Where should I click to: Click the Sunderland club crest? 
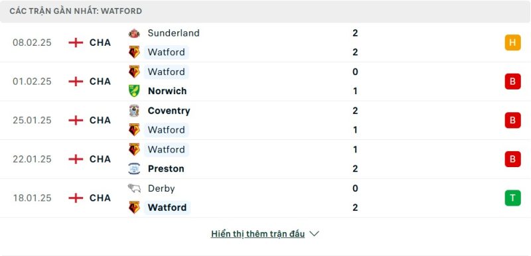[x=134, y=33]
